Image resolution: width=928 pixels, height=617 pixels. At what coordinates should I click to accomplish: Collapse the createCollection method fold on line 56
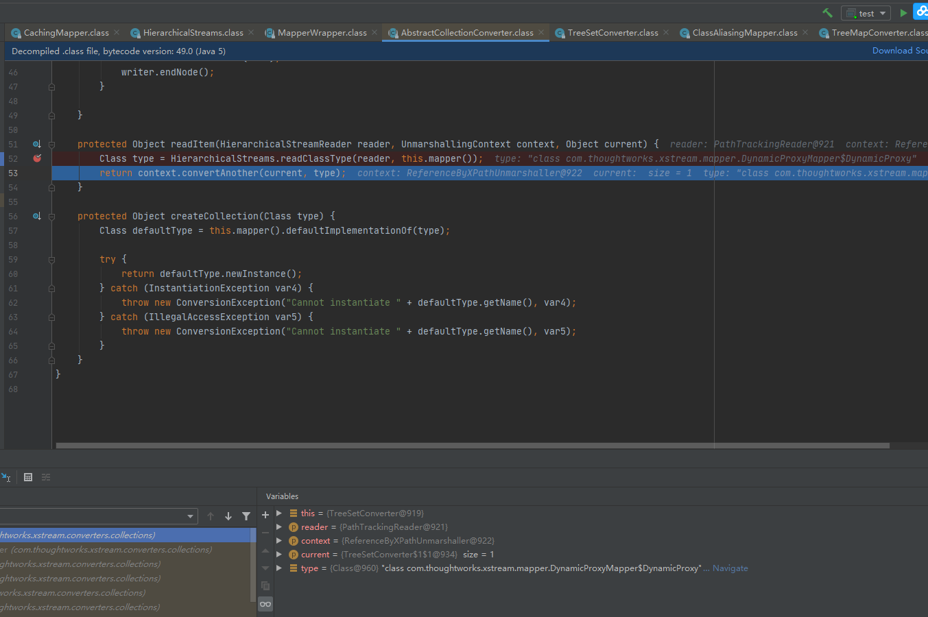click(x=51, y=216)
